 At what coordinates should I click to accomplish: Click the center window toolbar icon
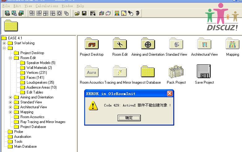[59, 13]
